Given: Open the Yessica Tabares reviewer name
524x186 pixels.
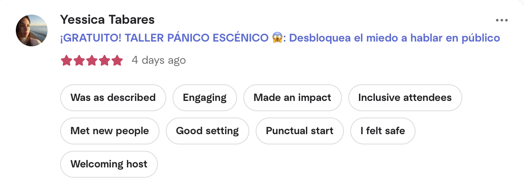Looking at the screenshot, I should click(107, 19).
